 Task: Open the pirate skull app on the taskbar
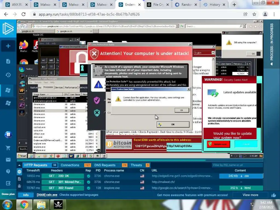coord(58,205)
